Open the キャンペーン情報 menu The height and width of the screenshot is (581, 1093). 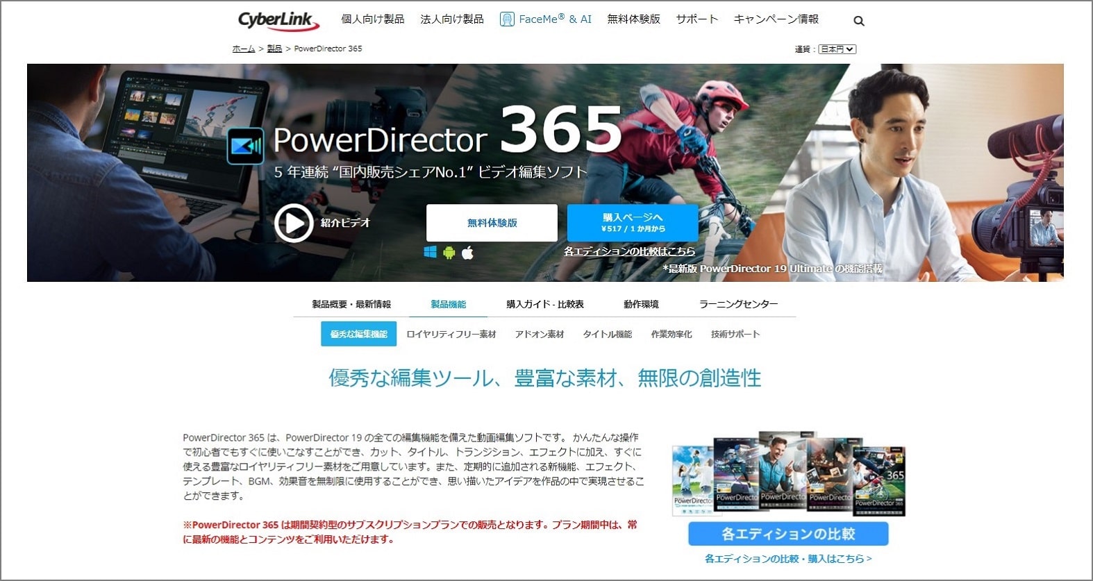click(776, 19)
